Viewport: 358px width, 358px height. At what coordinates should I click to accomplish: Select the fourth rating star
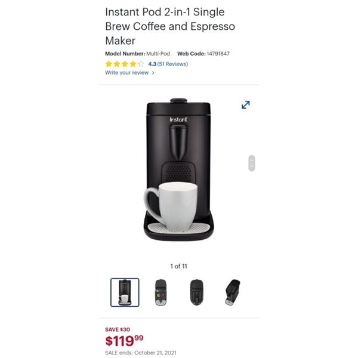coord(132,64)
